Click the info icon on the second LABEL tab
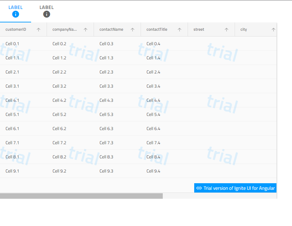This screenshot has width=292, height=226. point(46,14)
